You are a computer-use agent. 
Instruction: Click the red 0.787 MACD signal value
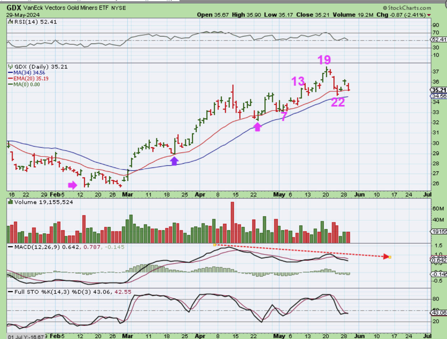92,247
